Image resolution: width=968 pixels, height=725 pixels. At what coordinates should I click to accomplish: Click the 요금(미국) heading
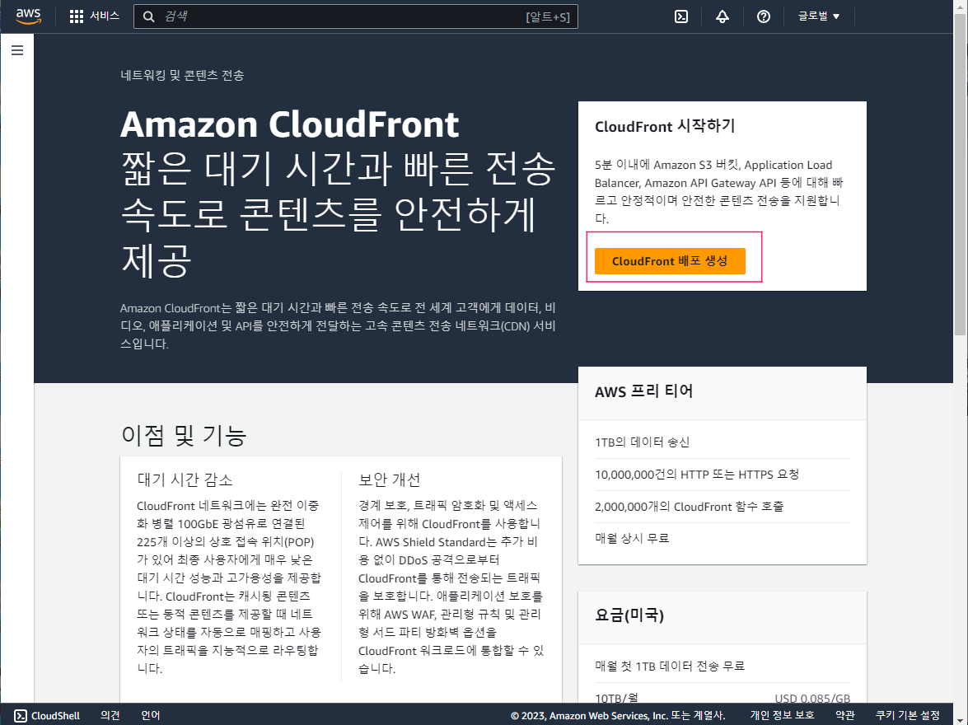pyautogui.click(x=629, y=615)
